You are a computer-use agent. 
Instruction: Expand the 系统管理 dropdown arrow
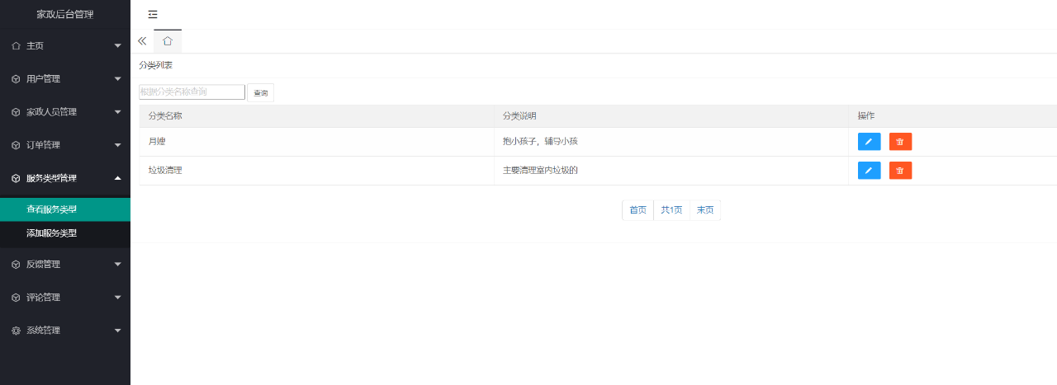pyautogui.click(x=118, y=331)
